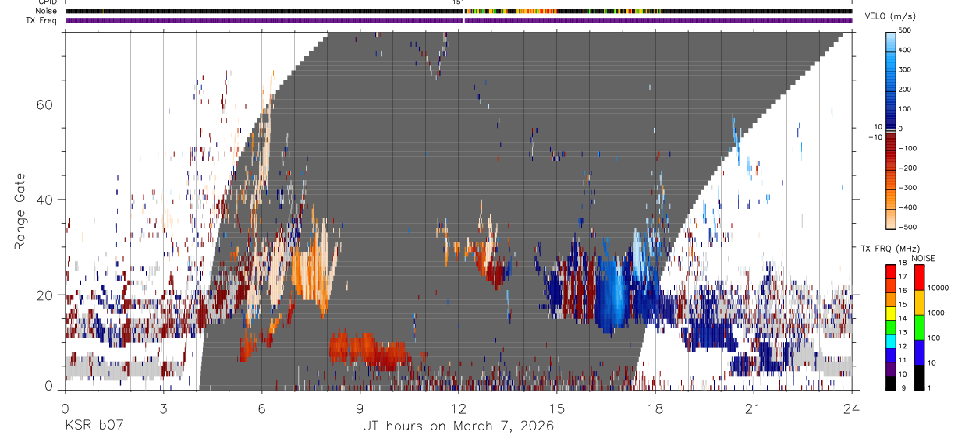Click the noise level color legend bar
Screen dimensions: 958x442
coord(921,327)
